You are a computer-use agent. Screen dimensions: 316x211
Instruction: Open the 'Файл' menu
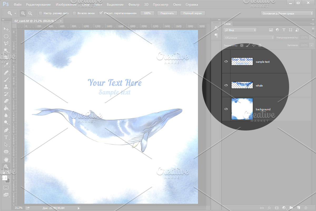pyautogui.click(x=18, y=4)
